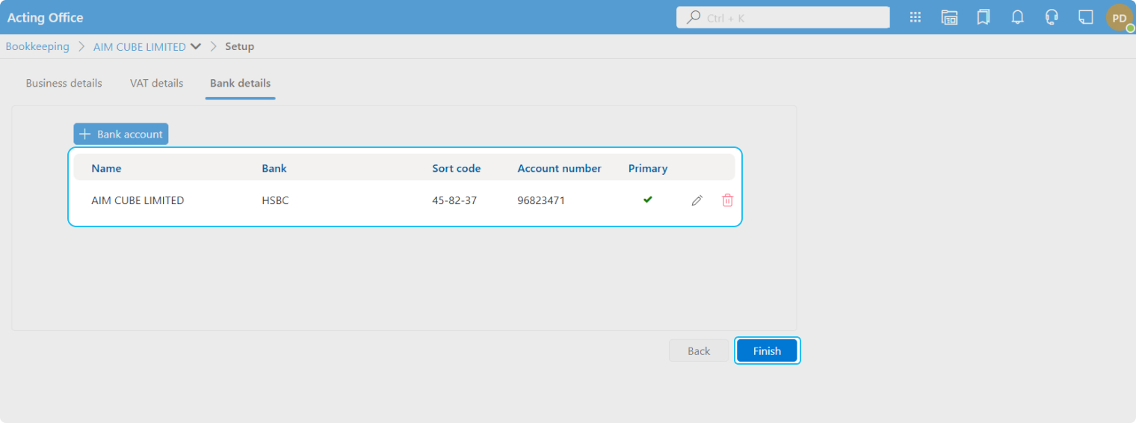Viewport: 1136px width, 423px height.
Task: Open the notifications bell
Action: 1017,17
